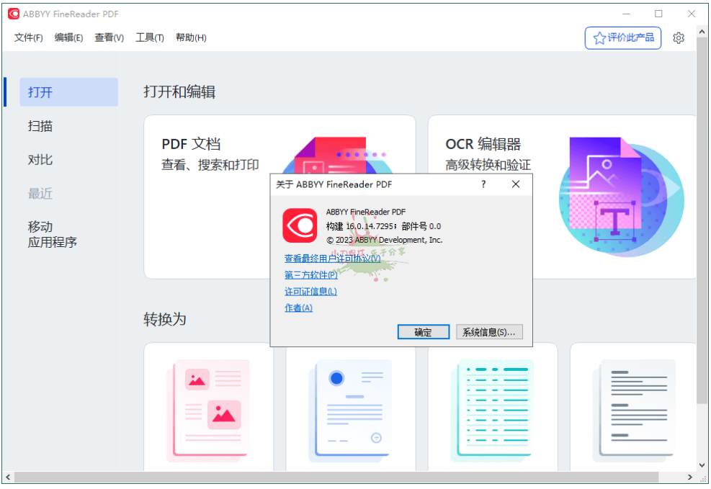Viewport: 711px width, 489px height.
Task: Select the pink document conversion thumbnail
Action: [x=207, y=411]
